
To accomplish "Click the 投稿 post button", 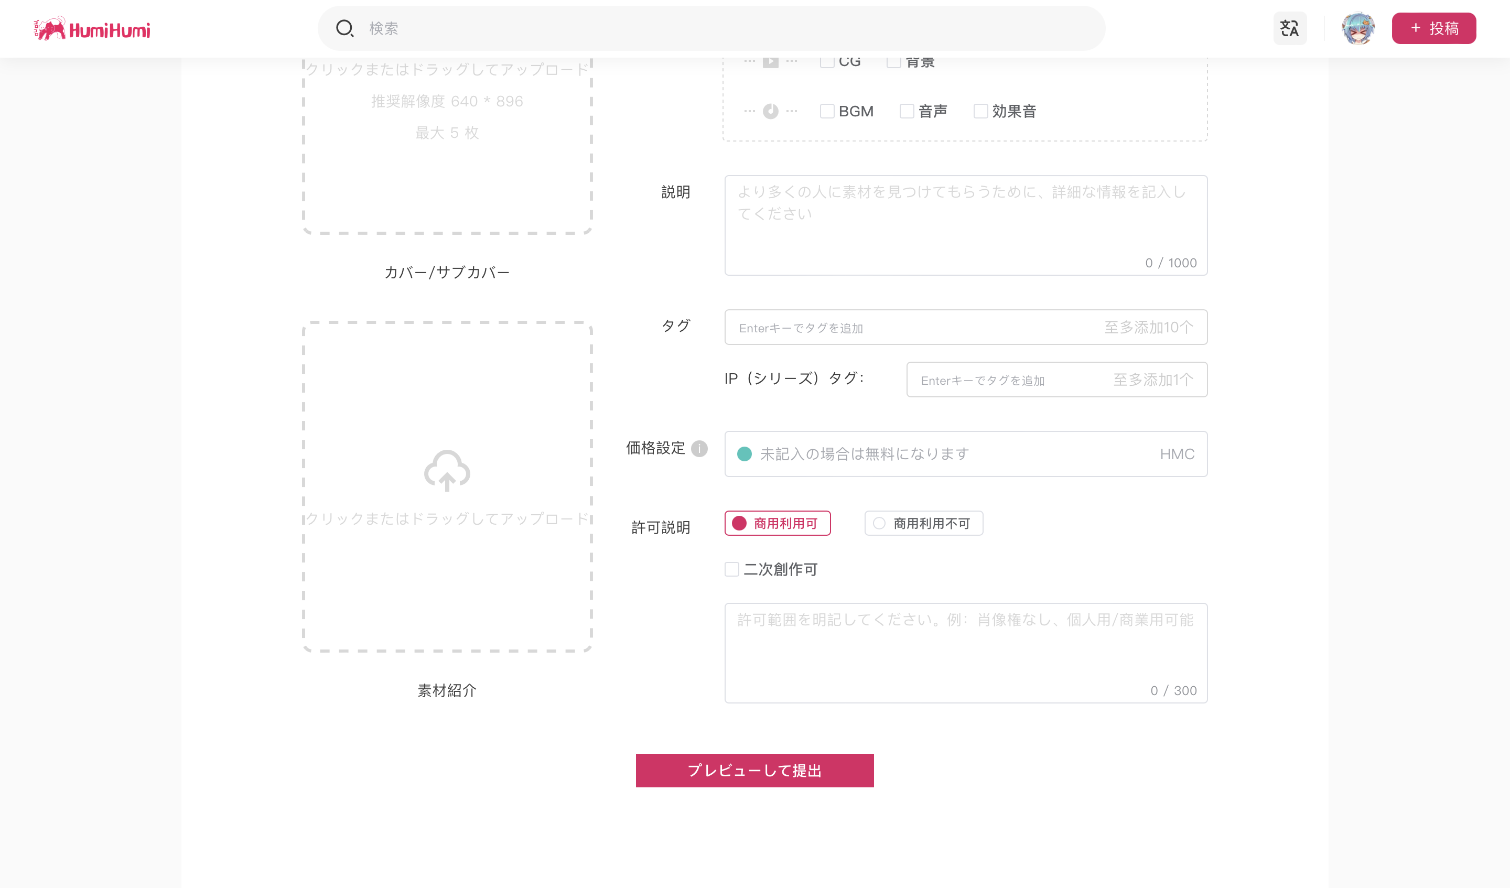I will point(1433,28).
